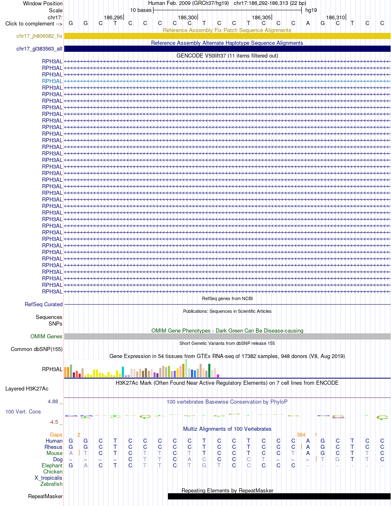Click the only A base in the complement row
391x506 pixels.
coord(308,23)
